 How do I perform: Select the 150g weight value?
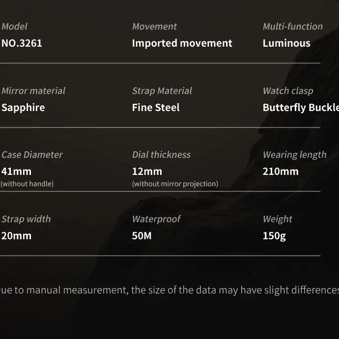pyautogui.click(x=274, y=236)
